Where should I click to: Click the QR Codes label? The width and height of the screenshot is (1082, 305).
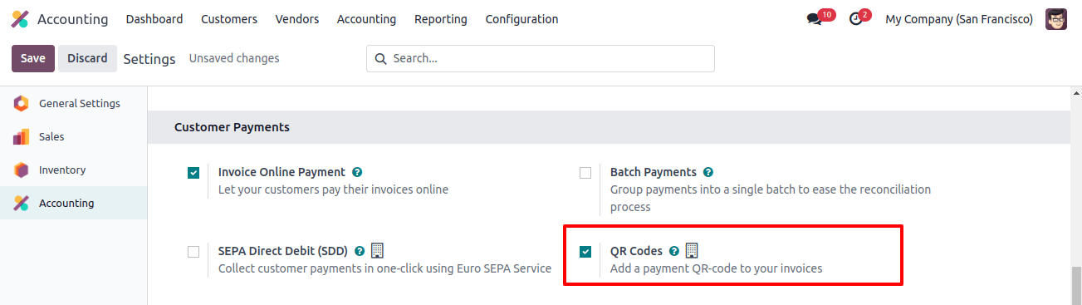[x=636, y=251]
